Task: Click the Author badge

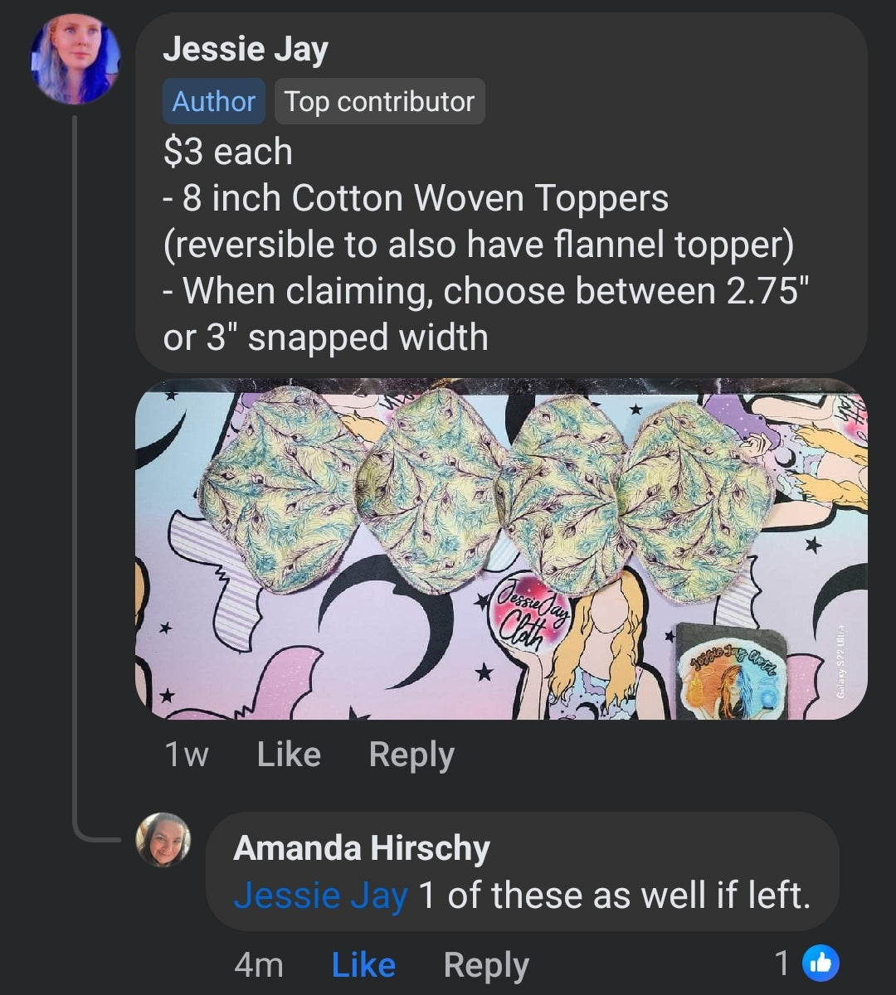Action: click(213, 101)
